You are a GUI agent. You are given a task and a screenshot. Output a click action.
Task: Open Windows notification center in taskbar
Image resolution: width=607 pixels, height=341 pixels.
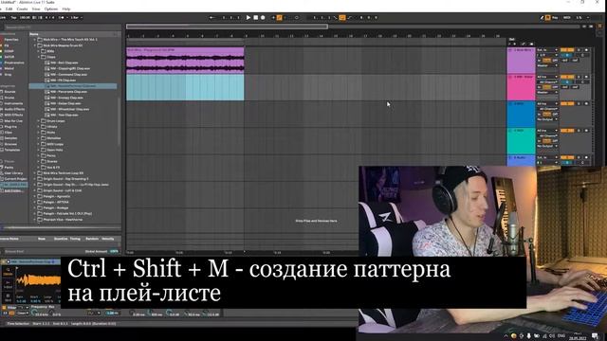pyautogui.click(x=595, y=335)
